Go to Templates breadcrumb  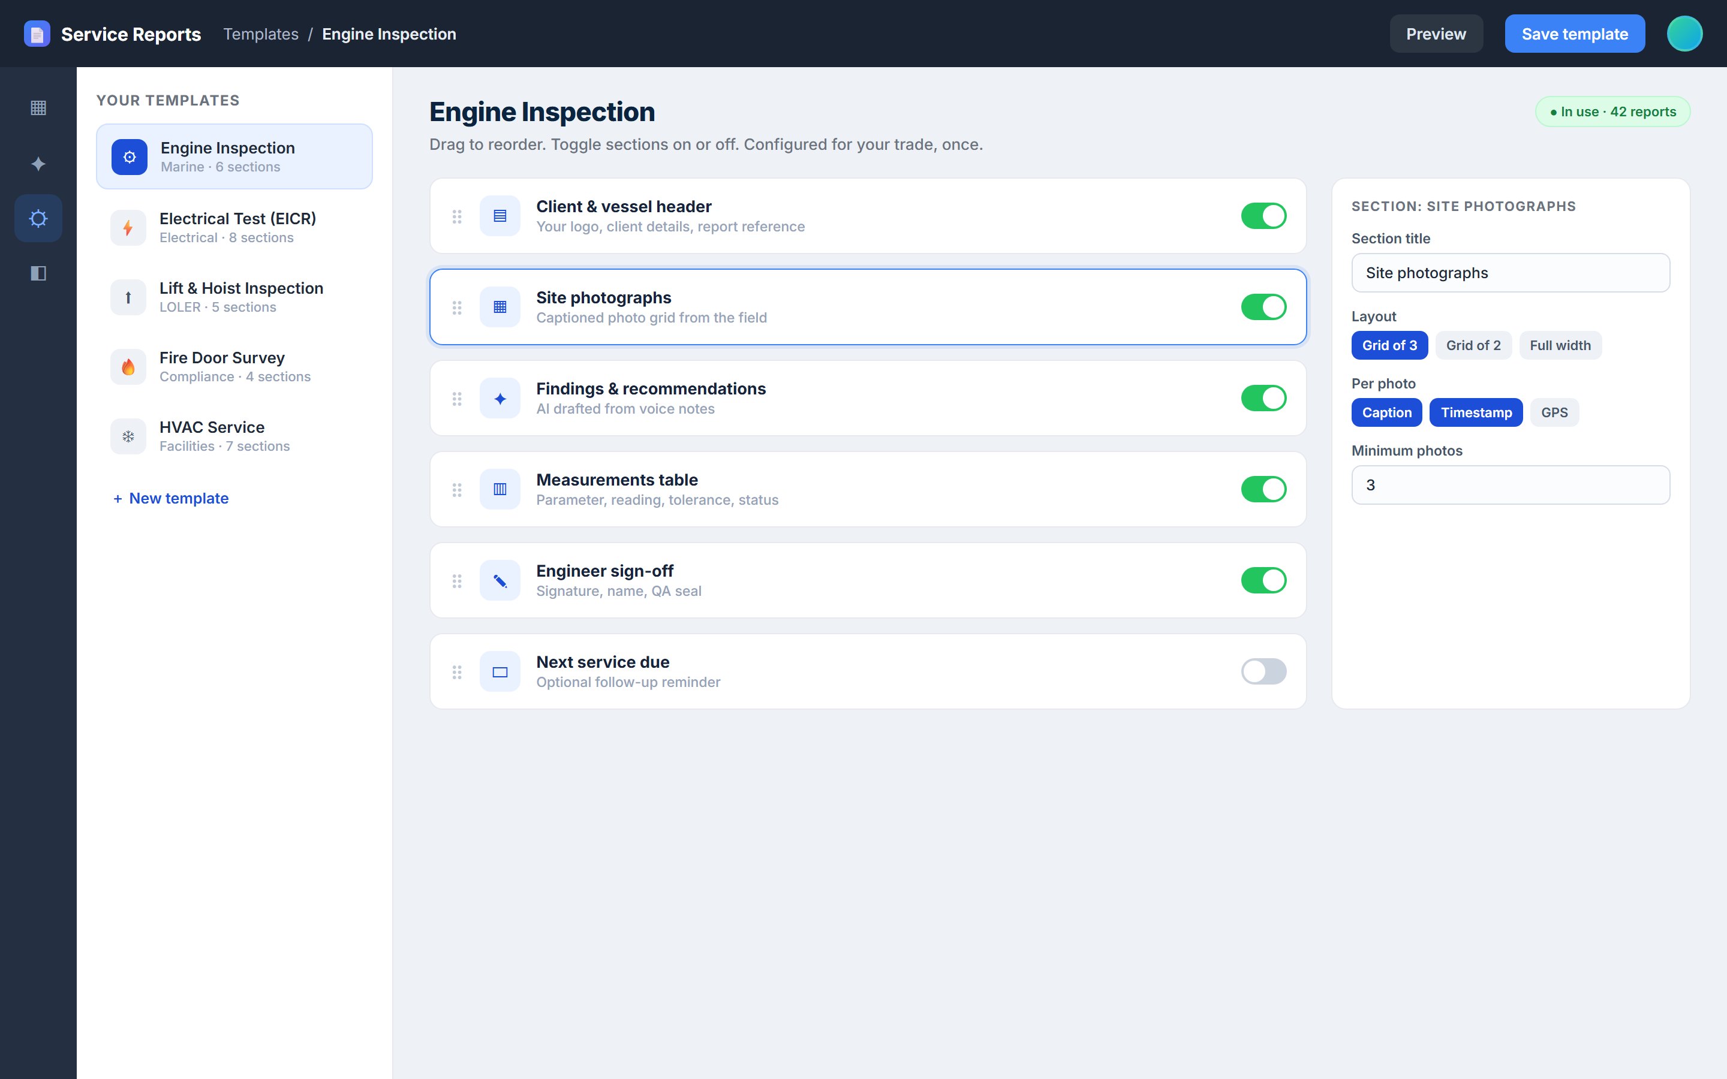click(260, 34)
